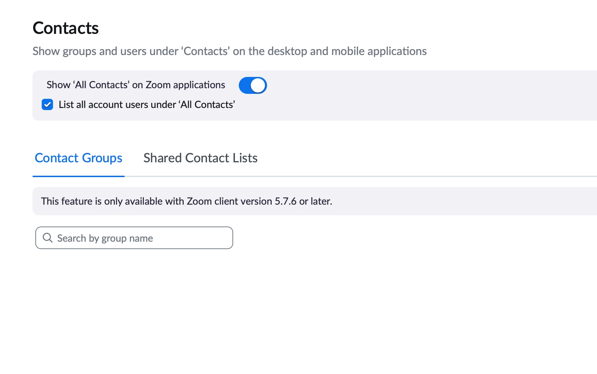The width and height of the screenshot is (597, 374).
Task: Click the 'Show groups and users' description text
Action: pyautogui.click(x=230, y=51)
